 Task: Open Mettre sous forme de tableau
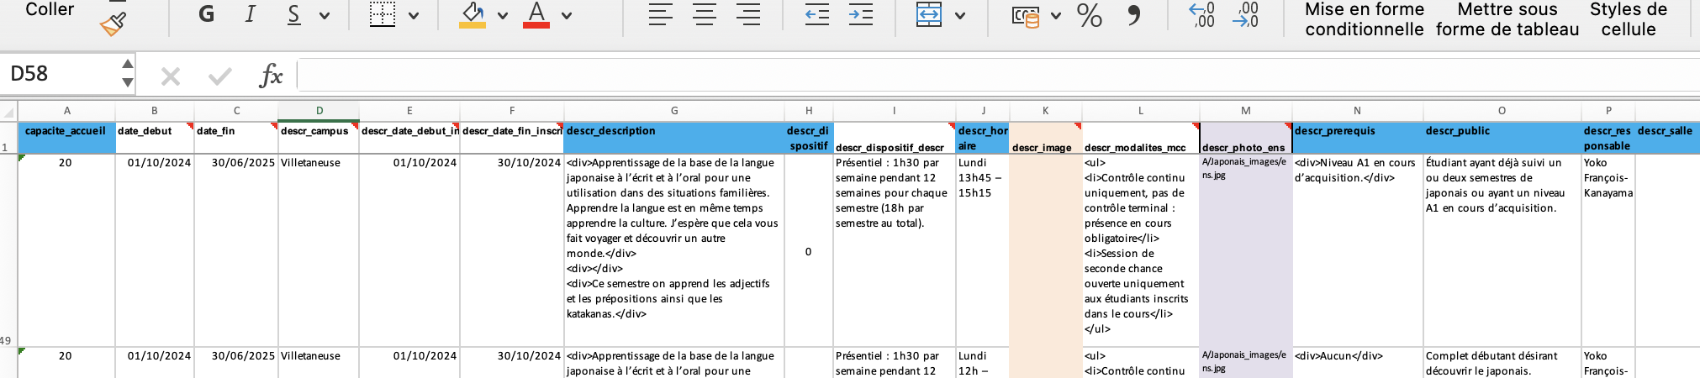click(x=1507, y=19)
